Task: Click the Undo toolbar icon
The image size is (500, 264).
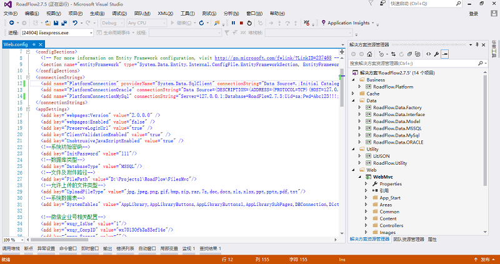Action: (x=75, y=23)
